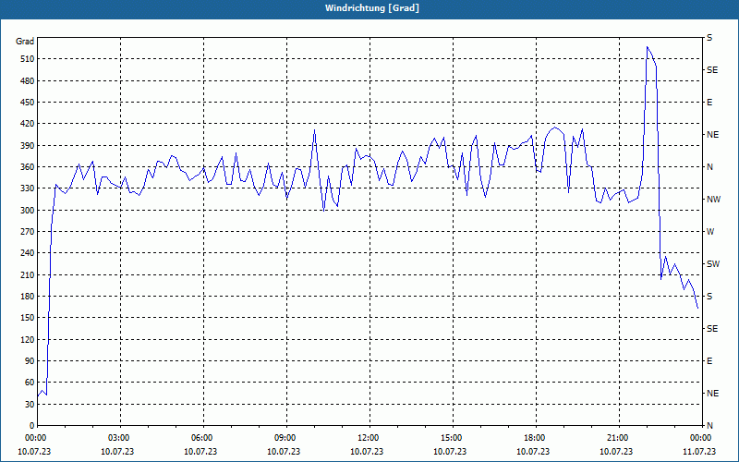Viewport: 739px width, 462px height.
Task: Click the 09:00 time label
Action: (x=286, y=438)
